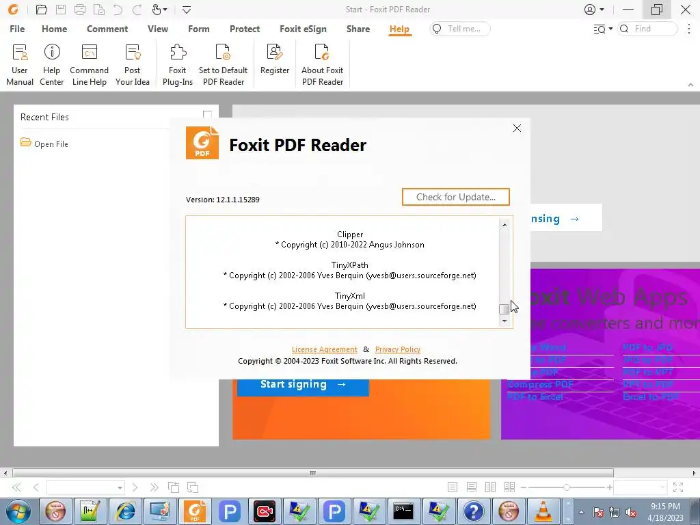Open the page number dropdown
Viewport: 700px width, 525px height.
tap(120, 487)
